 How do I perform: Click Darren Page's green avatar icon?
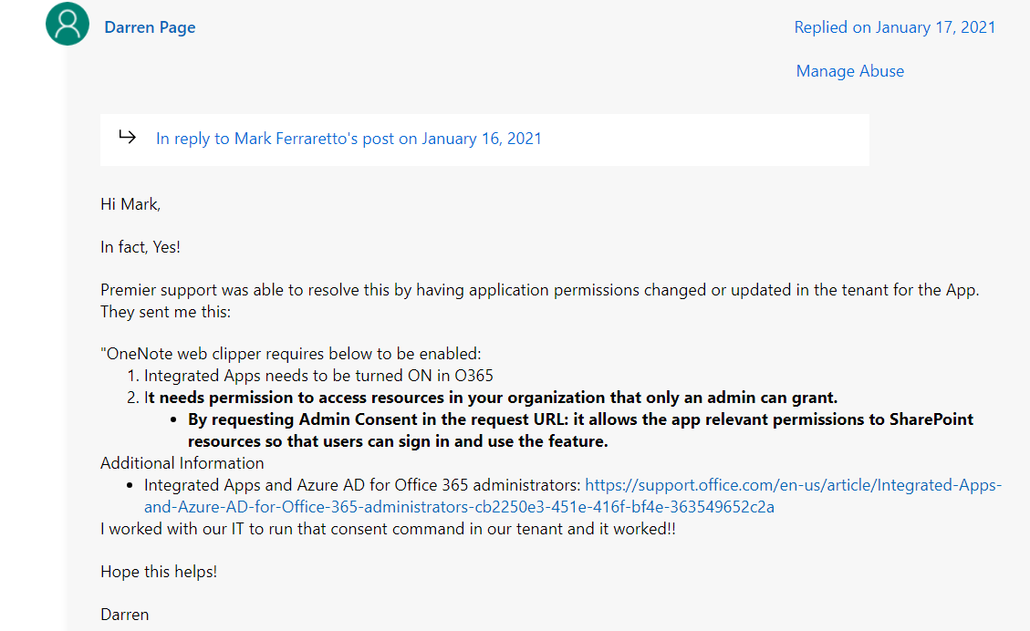click(67, 24)
